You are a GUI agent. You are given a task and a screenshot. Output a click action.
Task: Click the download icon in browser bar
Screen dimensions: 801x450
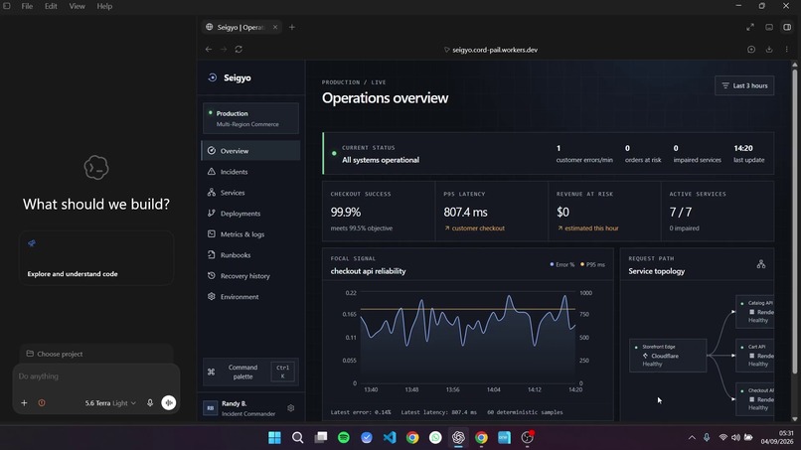[769, 50]
